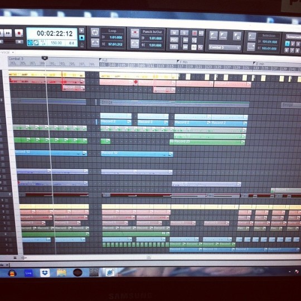
Task: Click the system tray flag icon
Action: 297,271
